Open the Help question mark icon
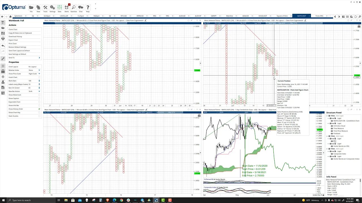 (88, 8)
